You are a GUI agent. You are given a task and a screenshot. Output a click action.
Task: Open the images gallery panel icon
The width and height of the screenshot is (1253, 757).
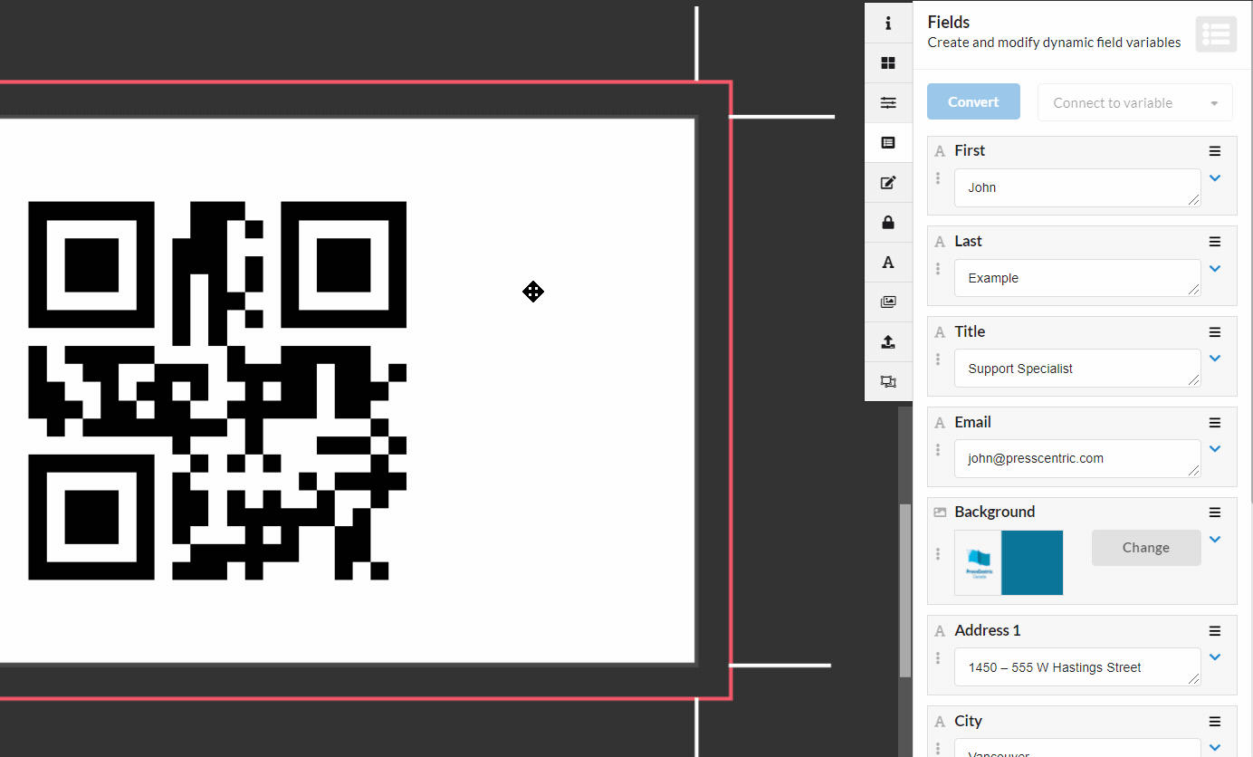coord(888,302)
